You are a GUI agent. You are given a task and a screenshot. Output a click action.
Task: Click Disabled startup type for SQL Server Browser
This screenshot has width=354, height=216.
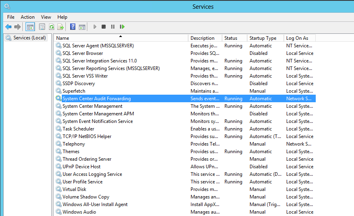(258, 53)
